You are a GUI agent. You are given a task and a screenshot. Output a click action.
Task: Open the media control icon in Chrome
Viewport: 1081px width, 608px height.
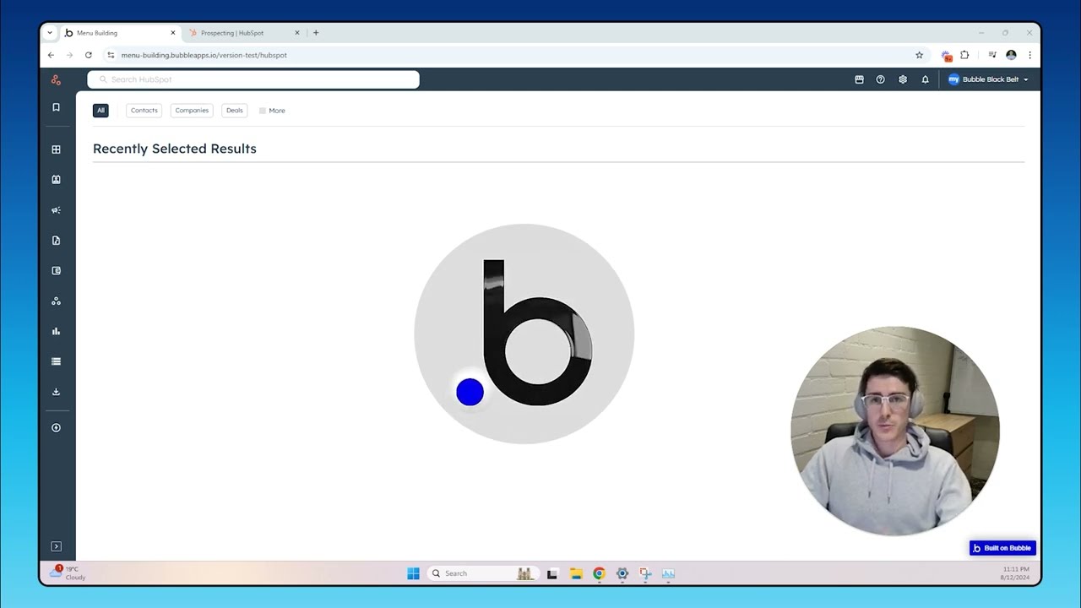(x=992, y=55)
